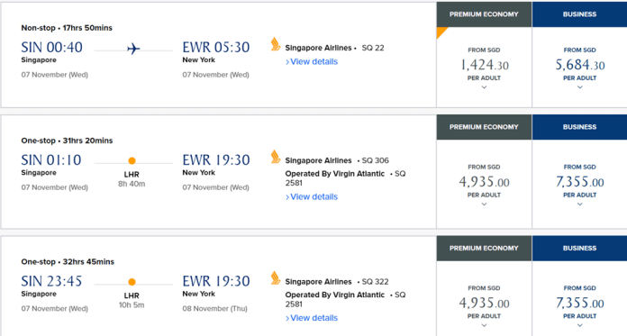Viewport: 627px width, 336px height.
Task: Open View details for flight SQ 306
Action: click(x=312, y=196)
